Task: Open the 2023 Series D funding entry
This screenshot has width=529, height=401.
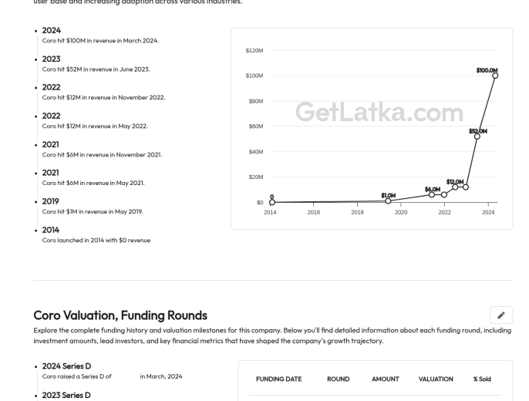Action: 66,395
